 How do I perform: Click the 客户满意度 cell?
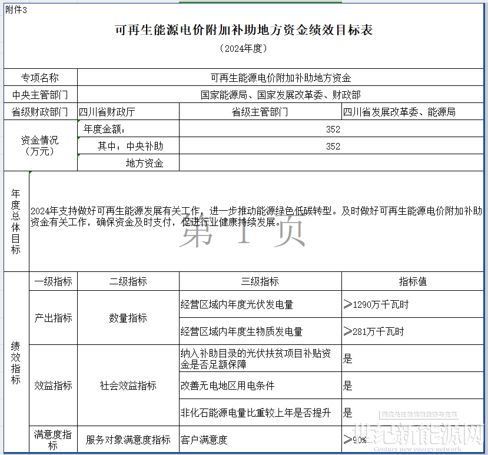coord(260,439)
